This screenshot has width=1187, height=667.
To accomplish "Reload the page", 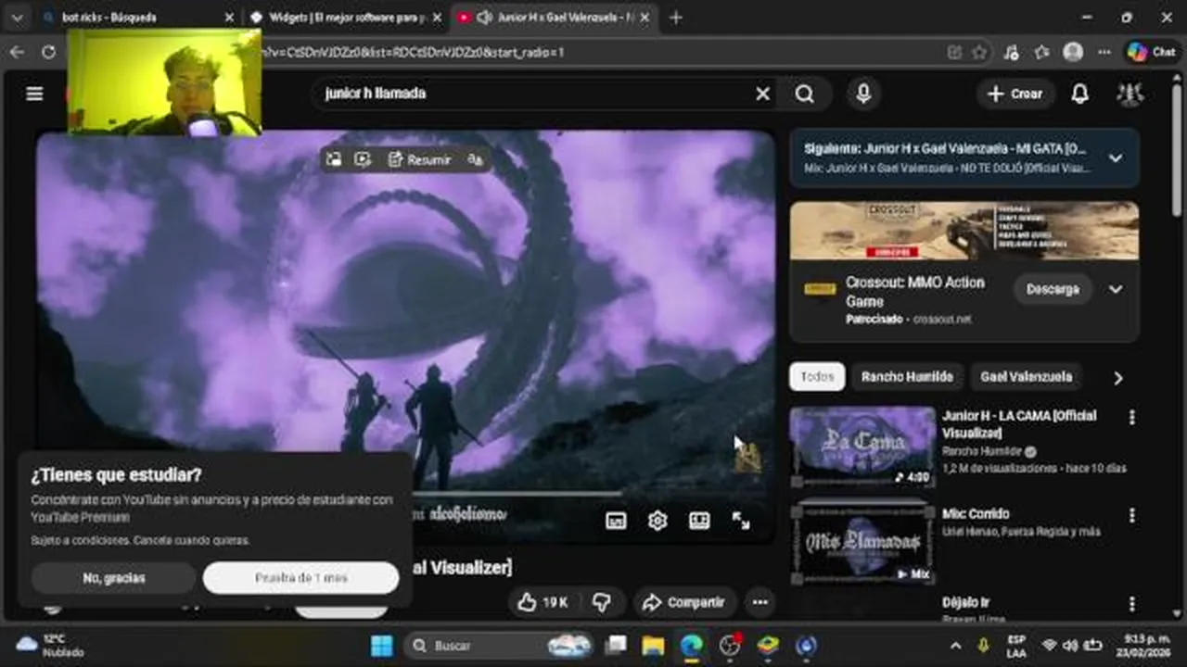I will (48, 53).
